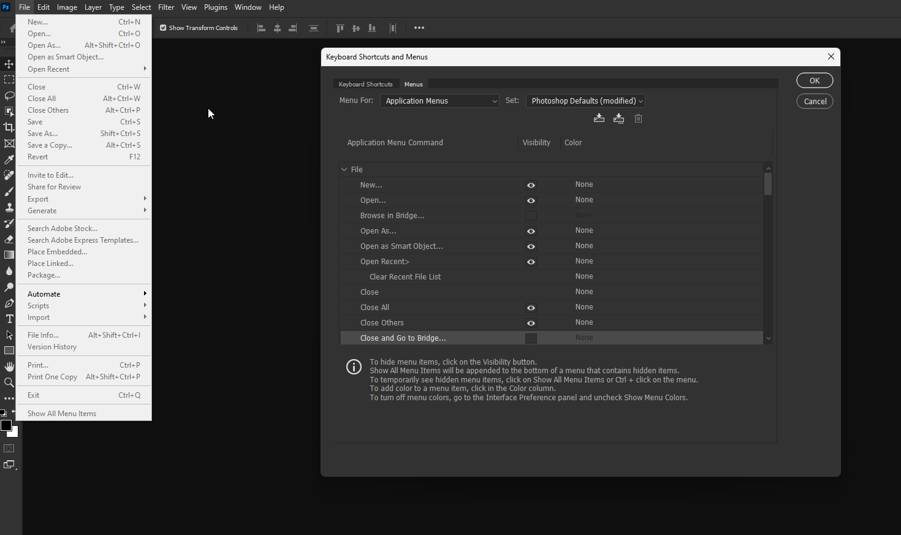Click the OK button
Screen dimensions: 901x535
(815, 80)
